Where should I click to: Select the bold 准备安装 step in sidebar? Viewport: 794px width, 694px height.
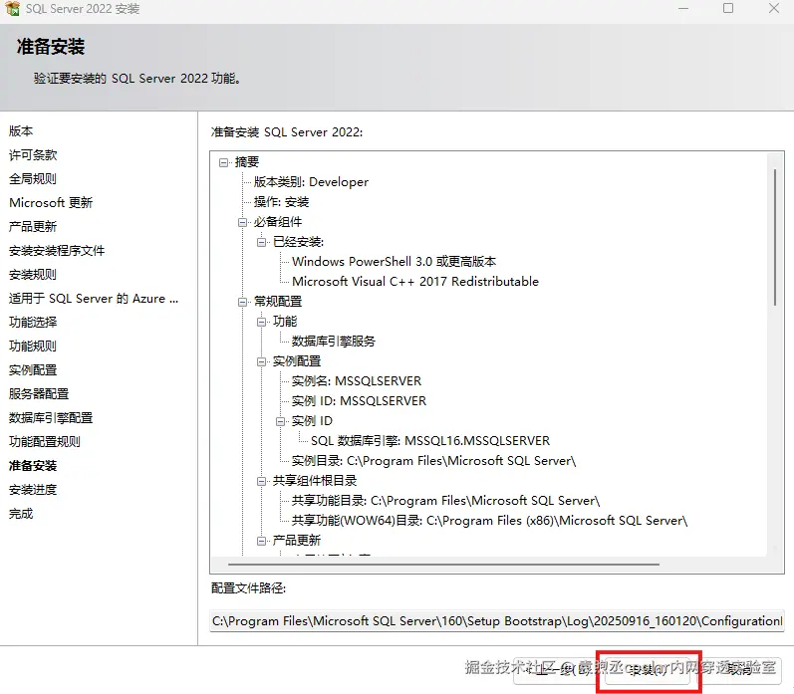point(33,466)
